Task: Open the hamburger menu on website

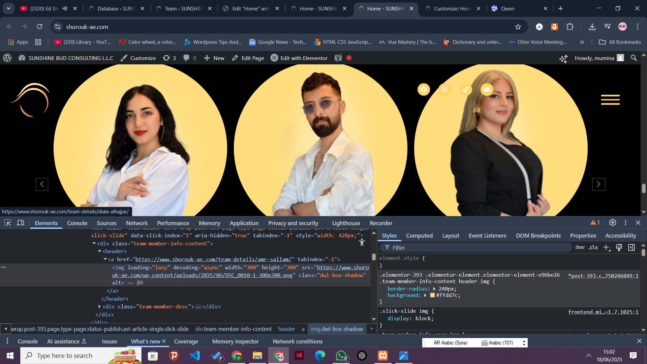Action: point(610,100)
